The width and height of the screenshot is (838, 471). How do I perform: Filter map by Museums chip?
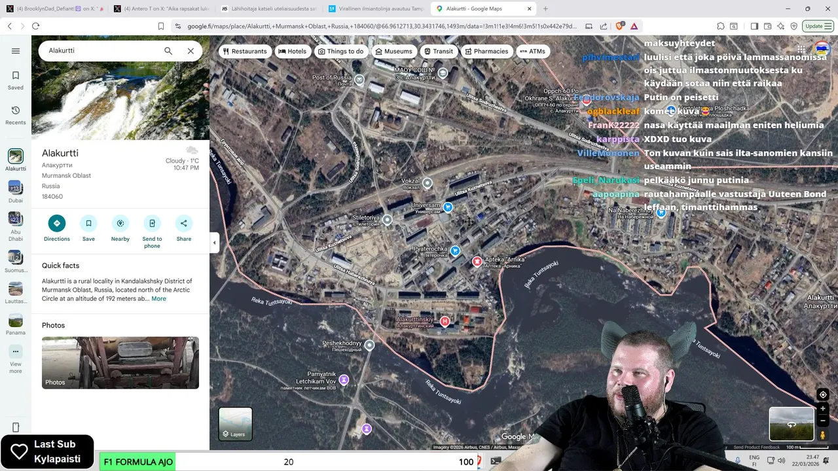393,51
